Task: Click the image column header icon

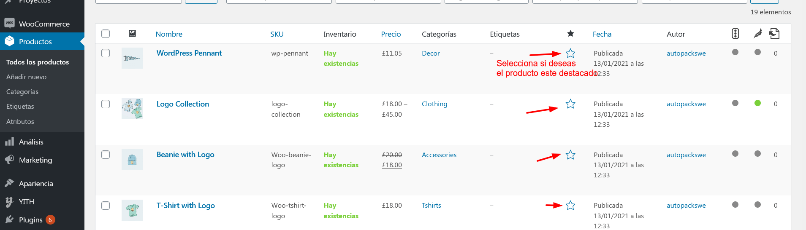Action: pyautogui.click(x=132, y=33)
